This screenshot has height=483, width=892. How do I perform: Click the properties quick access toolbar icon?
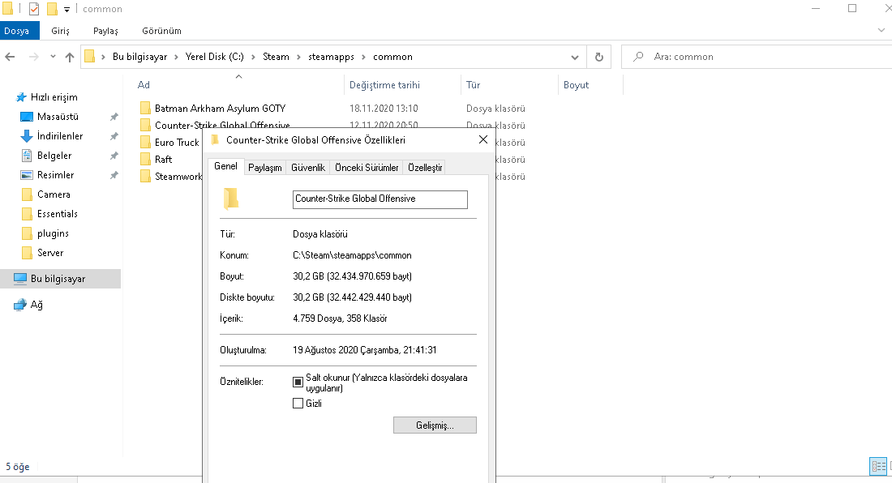click(x=34, y=9)
